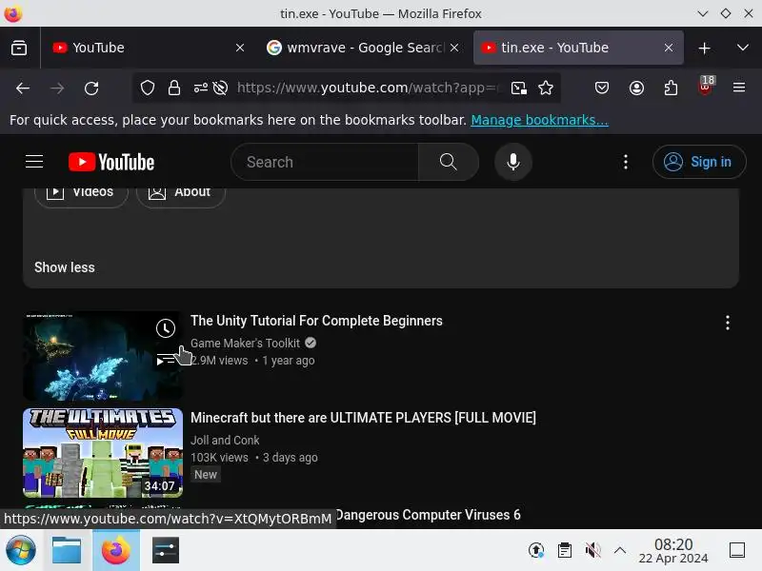
Task: Open options for Unity Tutorial video
Action: click(727, 323)
